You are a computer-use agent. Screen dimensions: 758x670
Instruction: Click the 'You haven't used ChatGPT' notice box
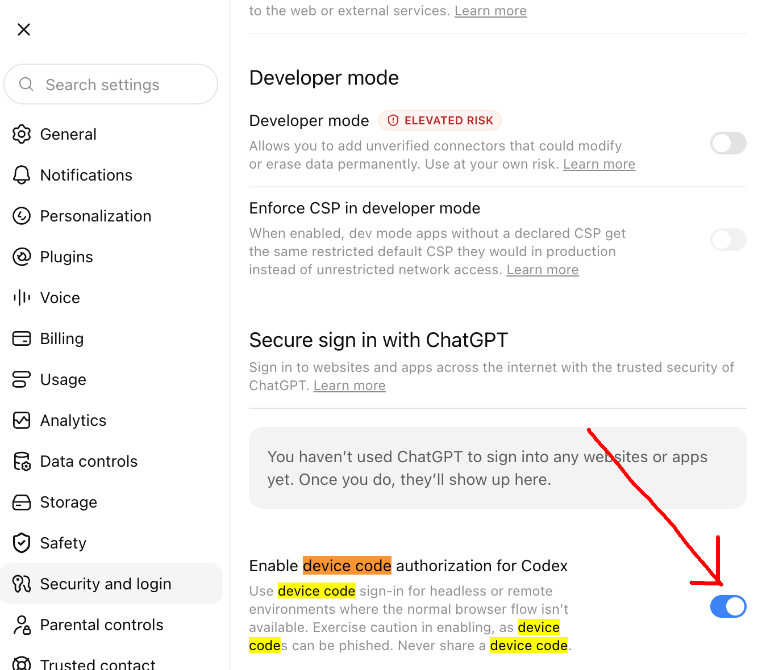click(498, 468)
